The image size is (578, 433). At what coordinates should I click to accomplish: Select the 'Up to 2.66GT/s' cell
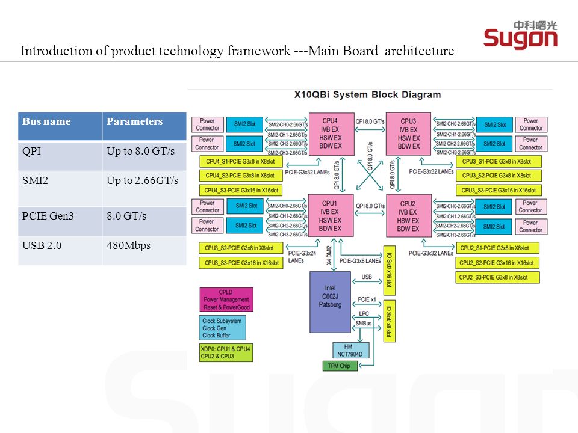click(x=144, y=188)
